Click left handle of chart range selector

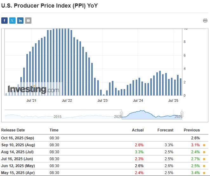point(121,114)
